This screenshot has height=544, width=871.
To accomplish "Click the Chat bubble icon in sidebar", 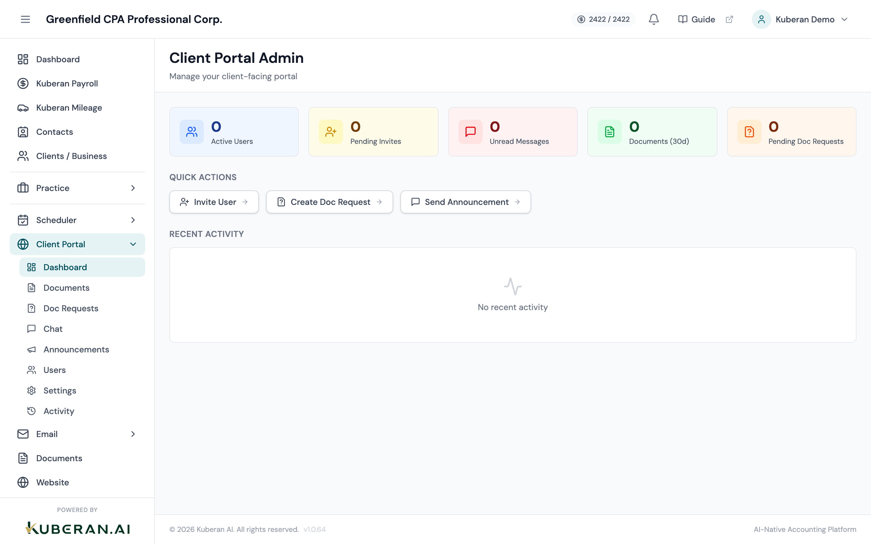I will pyautogui.click(x=31, y=329).
